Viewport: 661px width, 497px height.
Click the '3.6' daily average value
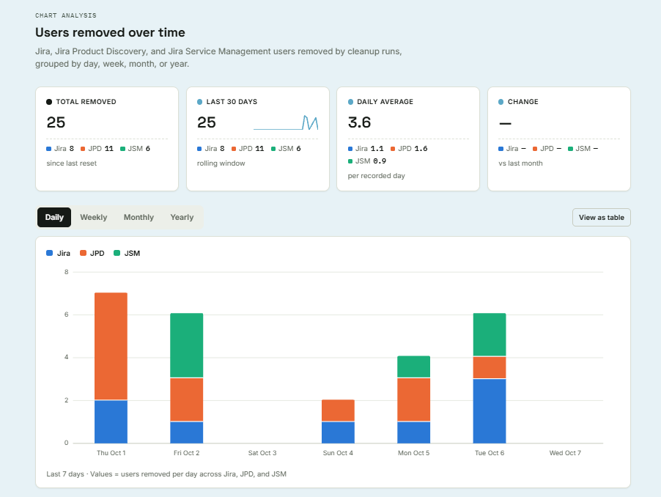coord(359,122)
